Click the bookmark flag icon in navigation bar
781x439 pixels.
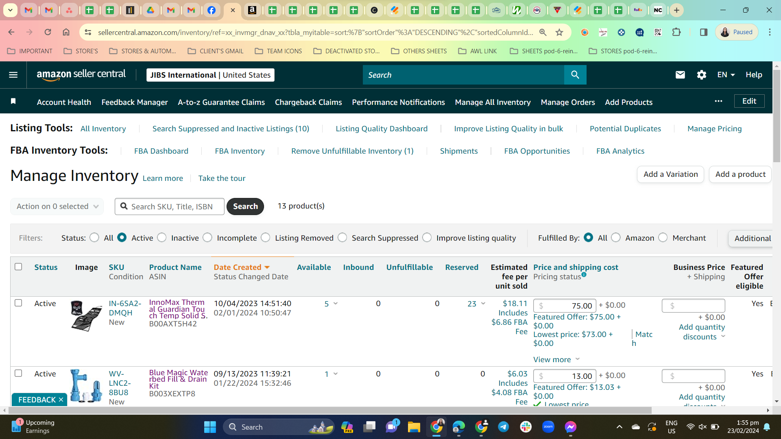click(13, 101)
